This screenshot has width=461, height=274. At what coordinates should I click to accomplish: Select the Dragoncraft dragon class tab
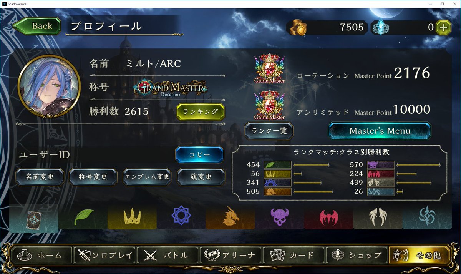pyautogui.click(x=230, y=217)
